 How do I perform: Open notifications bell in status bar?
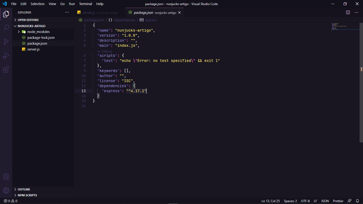tap(357, 201)
